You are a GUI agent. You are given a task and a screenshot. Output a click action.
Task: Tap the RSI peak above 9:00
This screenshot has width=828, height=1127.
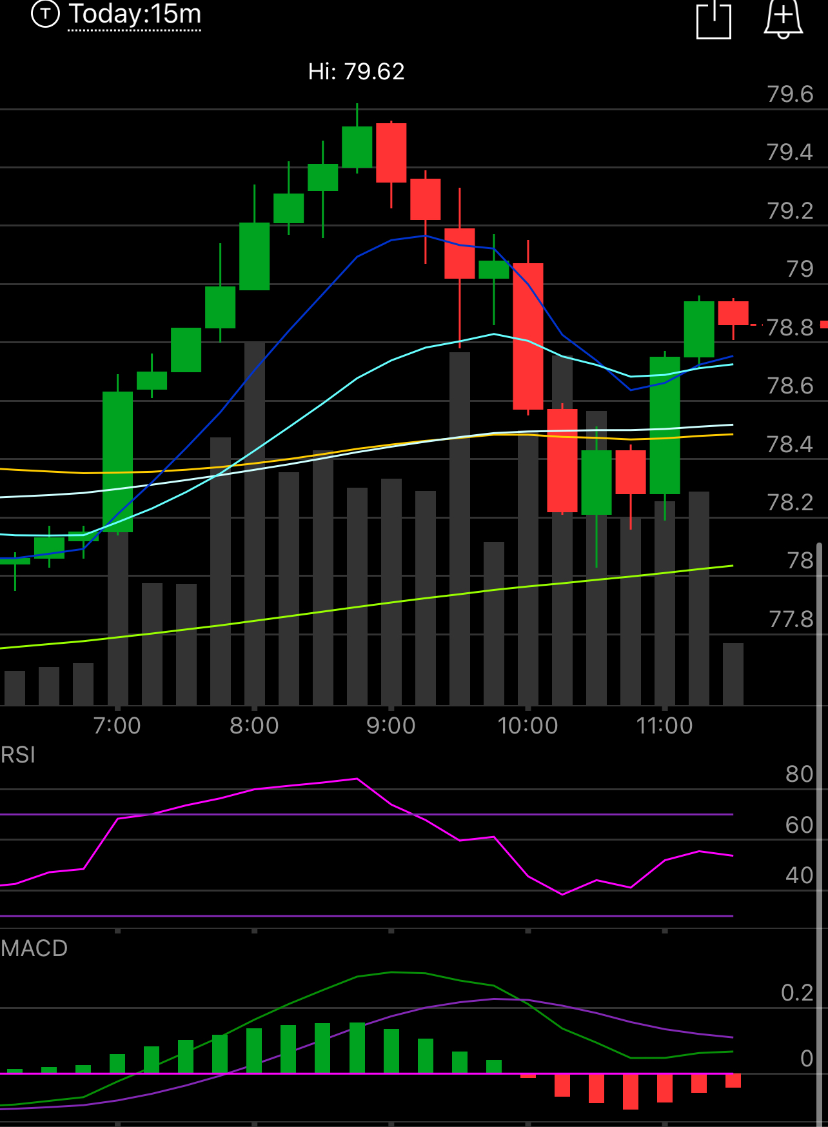click(x=357, y=779)
